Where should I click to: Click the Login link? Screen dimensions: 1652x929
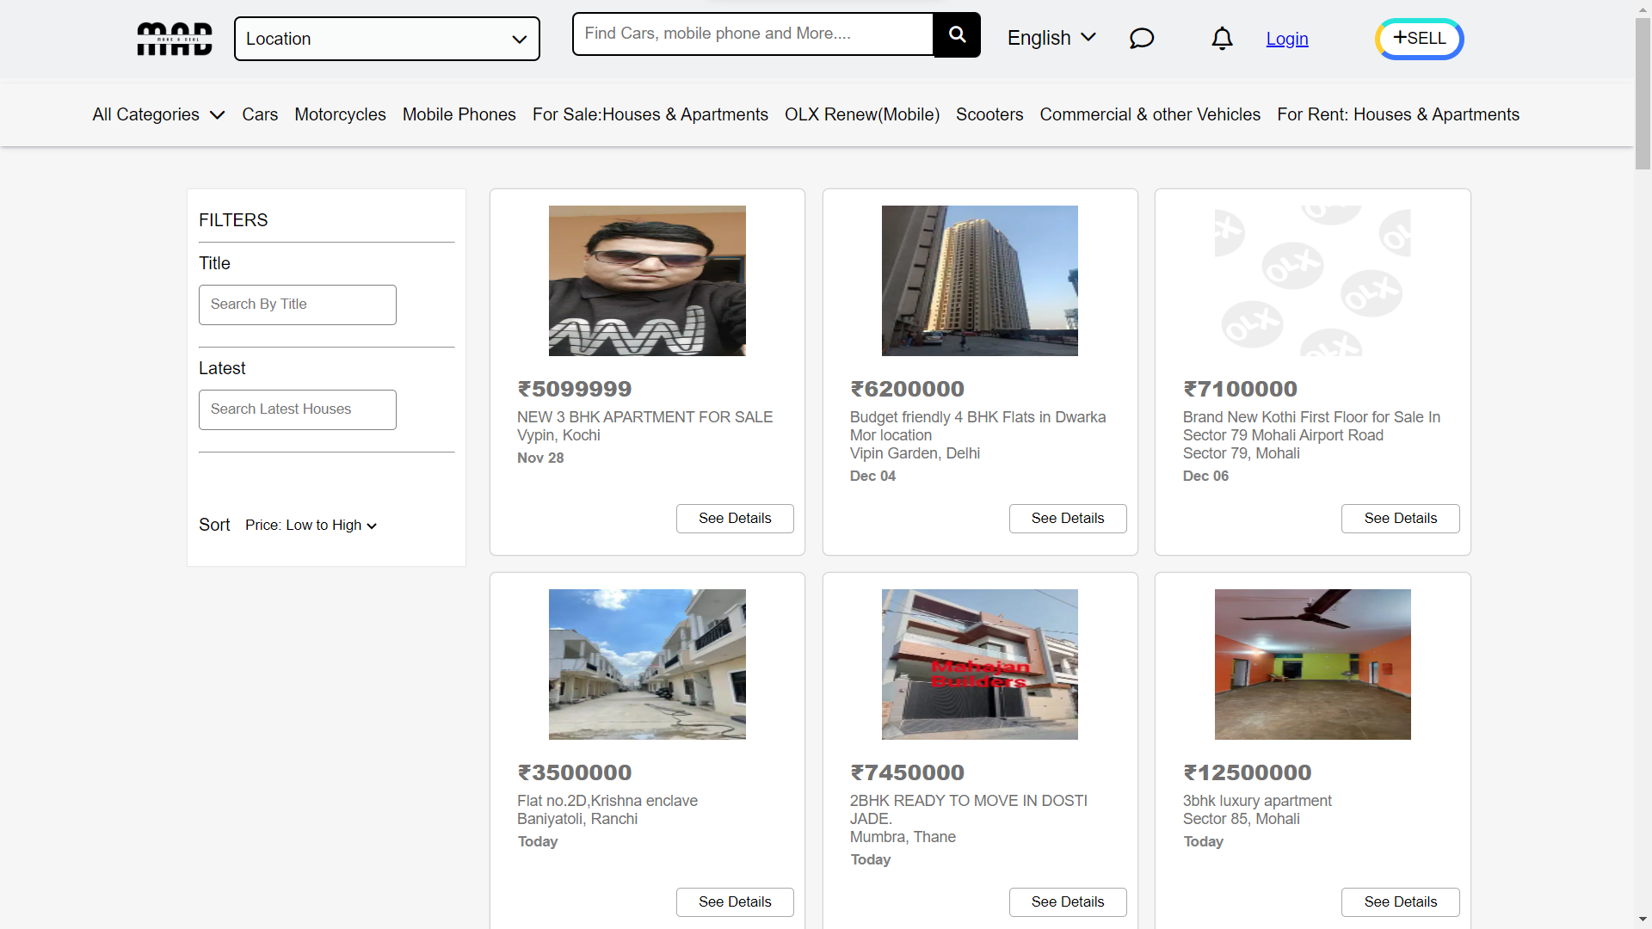coord(1286,39)
